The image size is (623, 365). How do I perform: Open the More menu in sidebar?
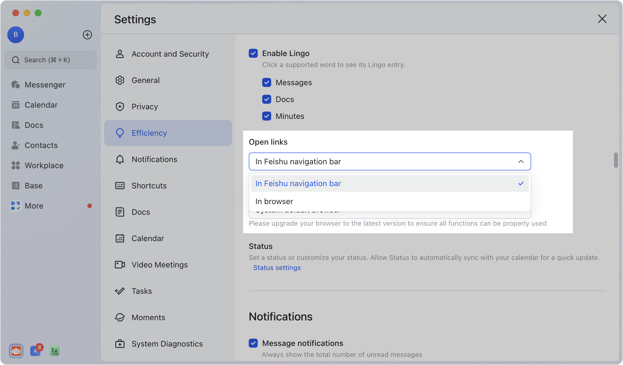(34, 205)
